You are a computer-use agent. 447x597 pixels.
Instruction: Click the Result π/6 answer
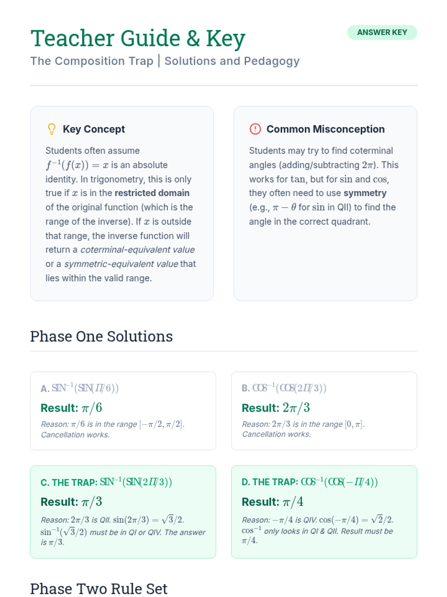71,408
